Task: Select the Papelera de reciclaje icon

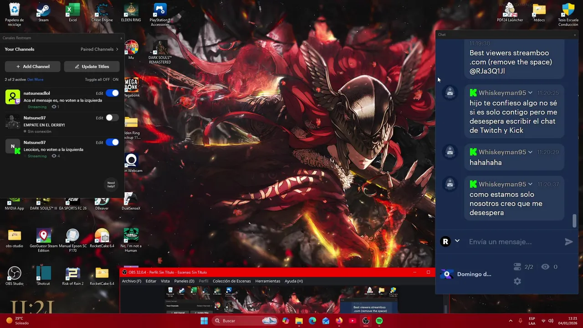Action: [14, 15]
